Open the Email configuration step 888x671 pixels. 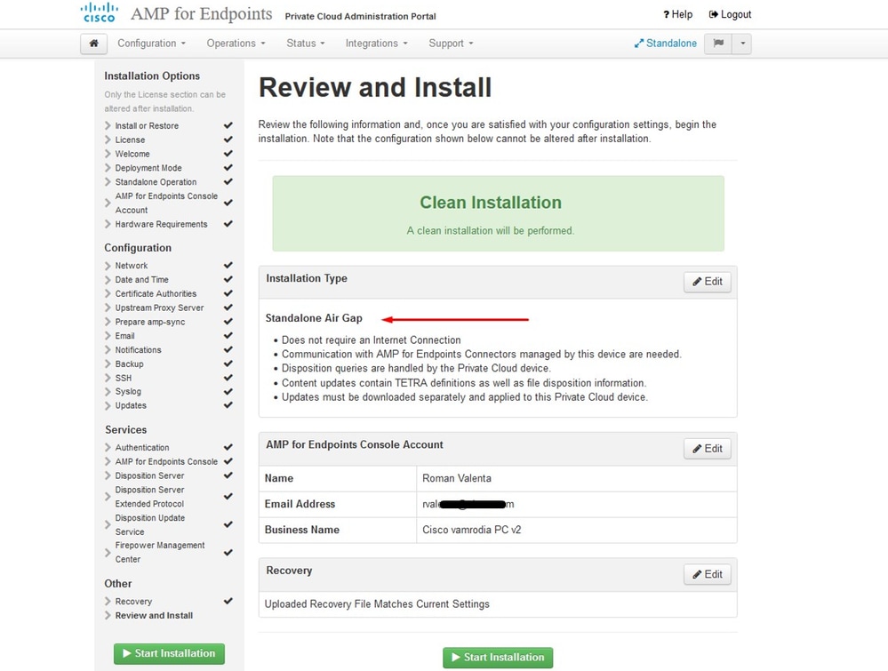click(124, 336)
